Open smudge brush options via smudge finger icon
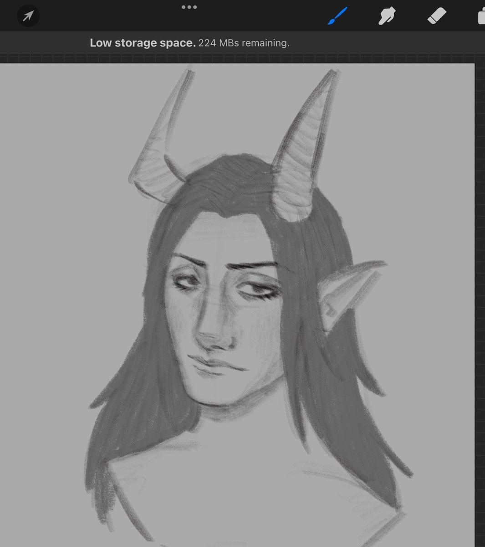485x547 pixels. (x=386, y=15)
